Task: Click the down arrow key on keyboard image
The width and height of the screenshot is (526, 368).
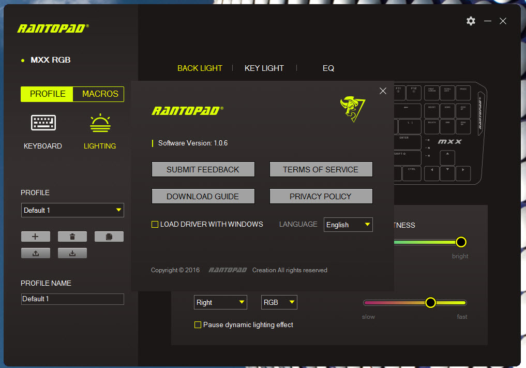Action: pos(447,173)
